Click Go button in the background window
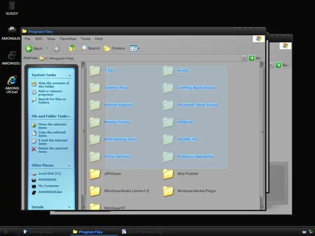The height and width of the screenshot is (236, 315). click(281, 65)
